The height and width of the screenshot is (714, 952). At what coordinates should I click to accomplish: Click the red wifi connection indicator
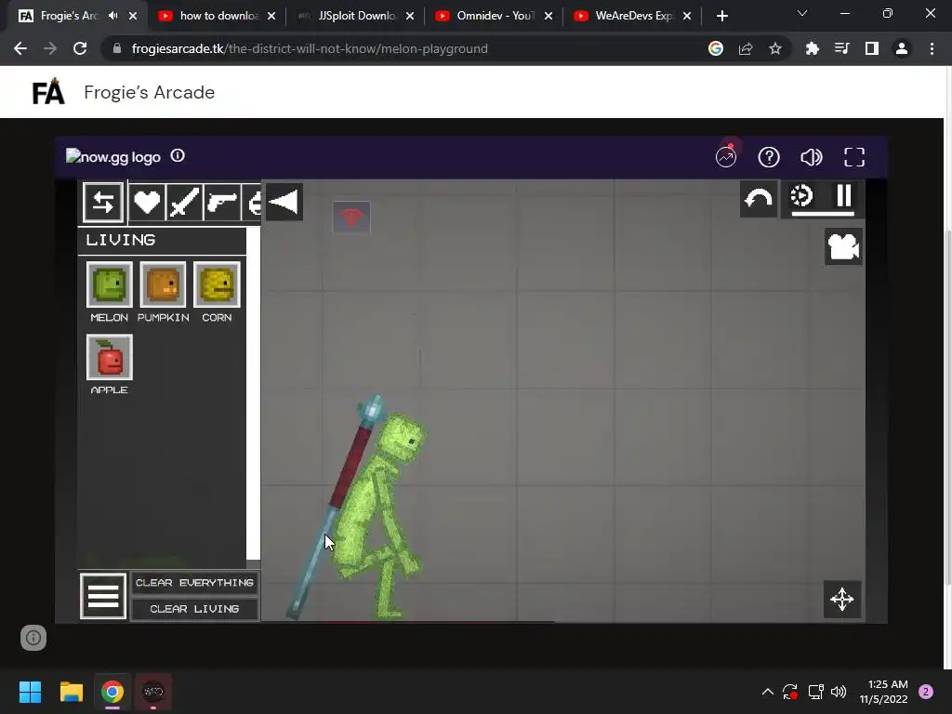pos(351,217)
